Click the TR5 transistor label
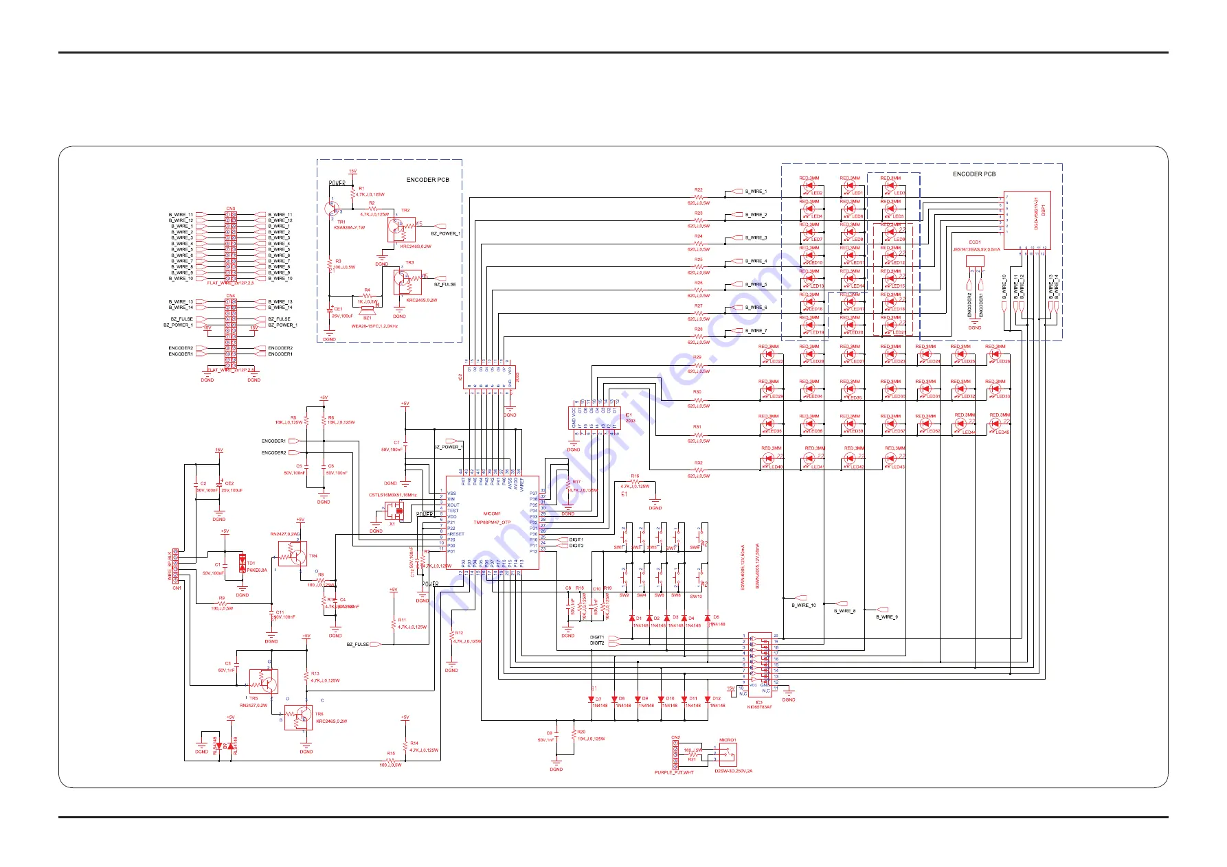The width and height of the screenshot is (1227, 867). point(254,699)
